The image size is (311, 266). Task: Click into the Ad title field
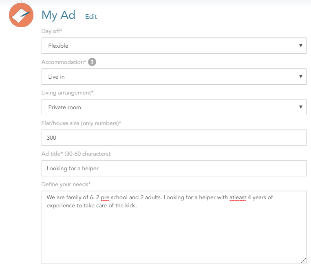174,168
